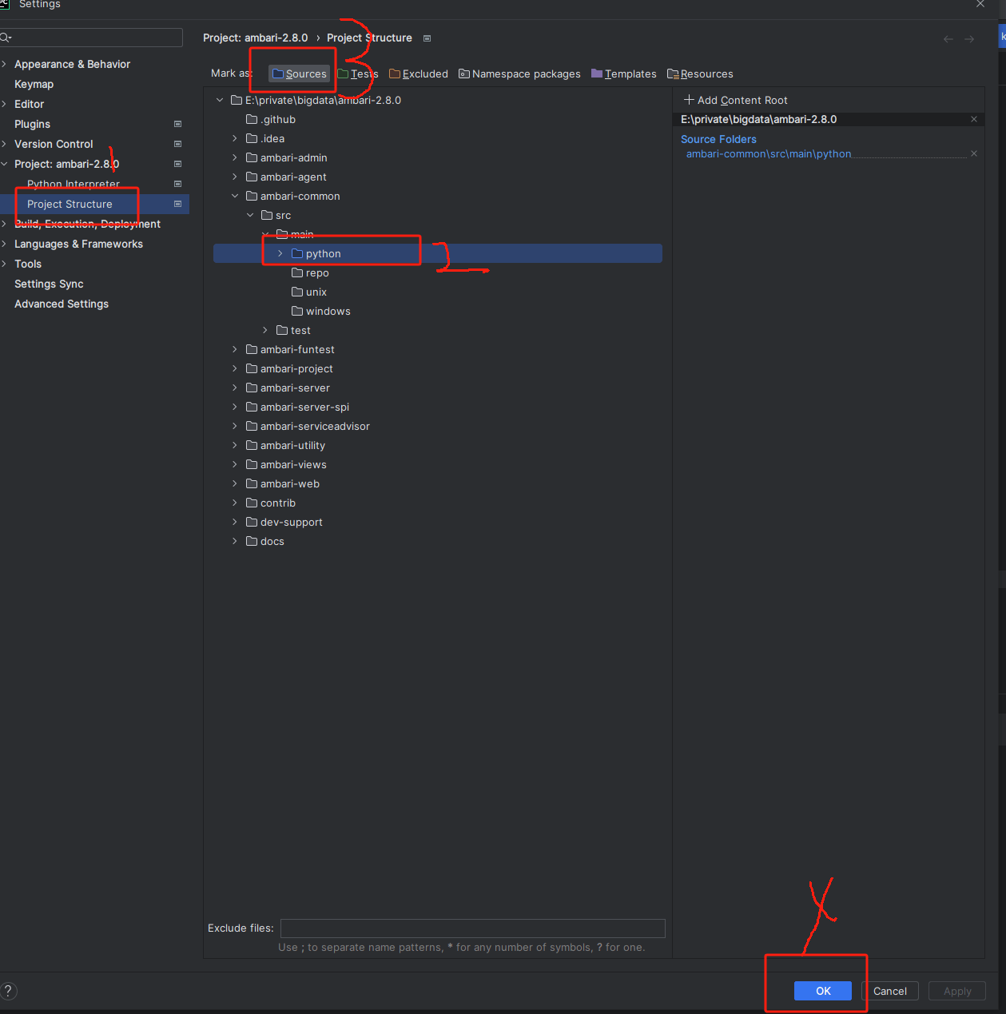Open help with the question mark icon
The width and height of the screenshot is (1006, 1014).
click(x=9, y=991)
